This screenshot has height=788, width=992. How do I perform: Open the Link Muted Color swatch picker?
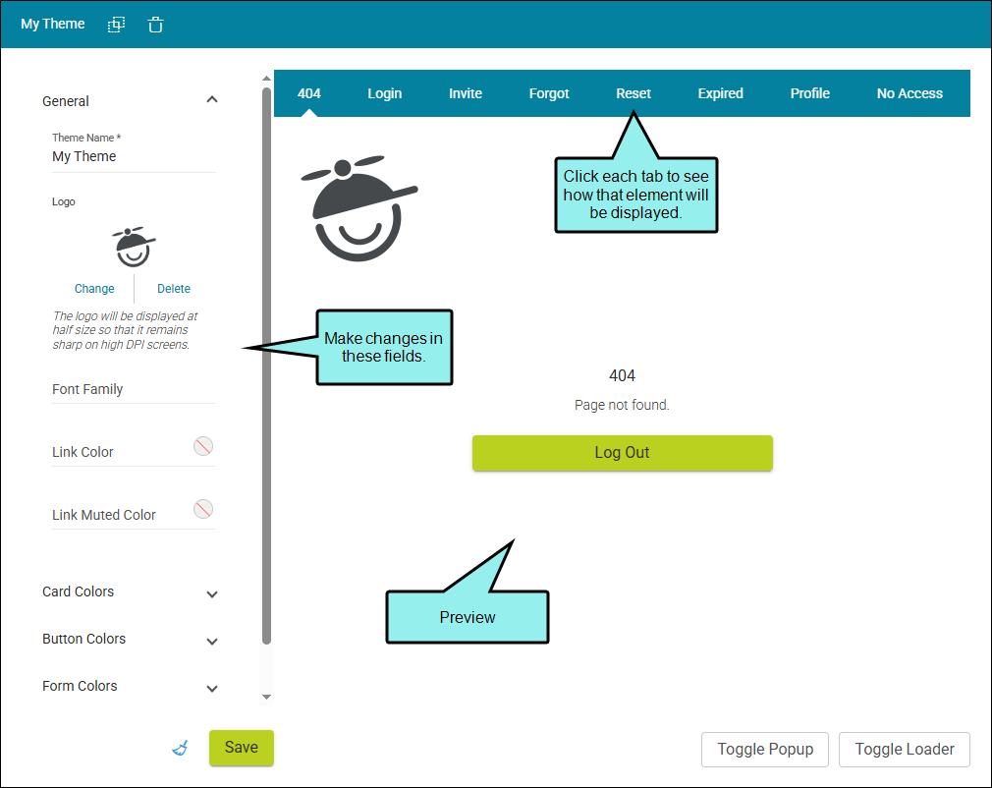[203, 509]
